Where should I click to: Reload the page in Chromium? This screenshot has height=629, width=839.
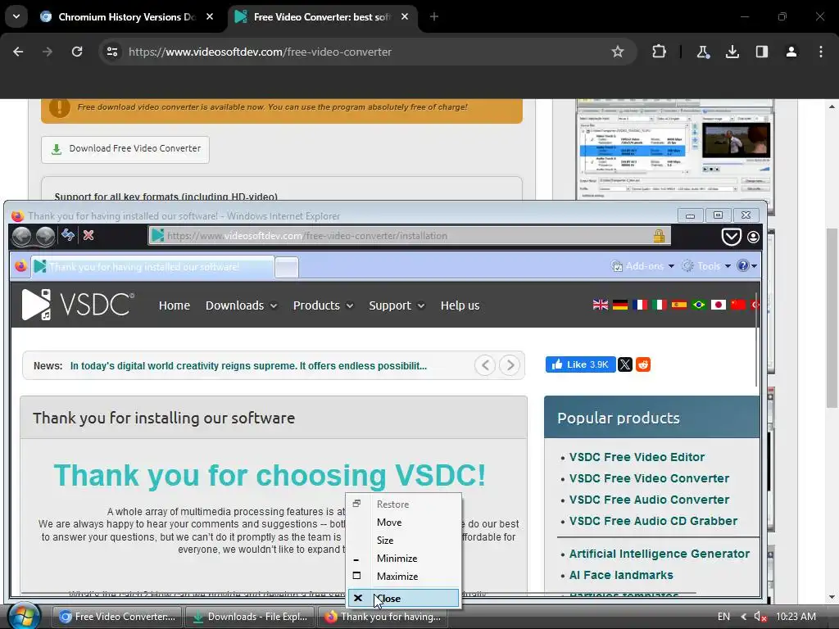pos(77,52)
